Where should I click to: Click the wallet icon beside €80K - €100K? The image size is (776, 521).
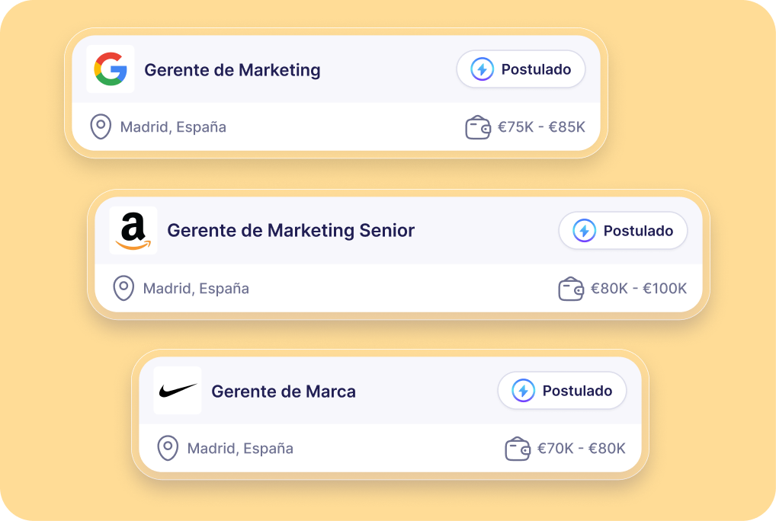[571, 289]
